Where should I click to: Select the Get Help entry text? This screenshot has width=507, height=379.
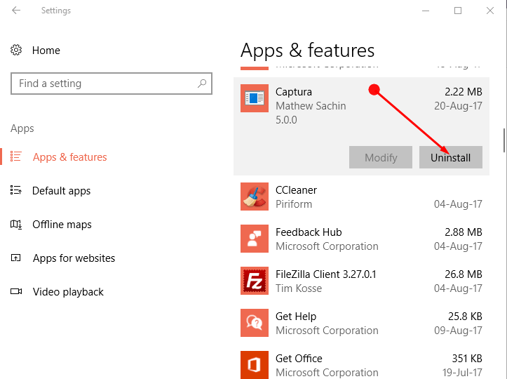tap(296, 317)
